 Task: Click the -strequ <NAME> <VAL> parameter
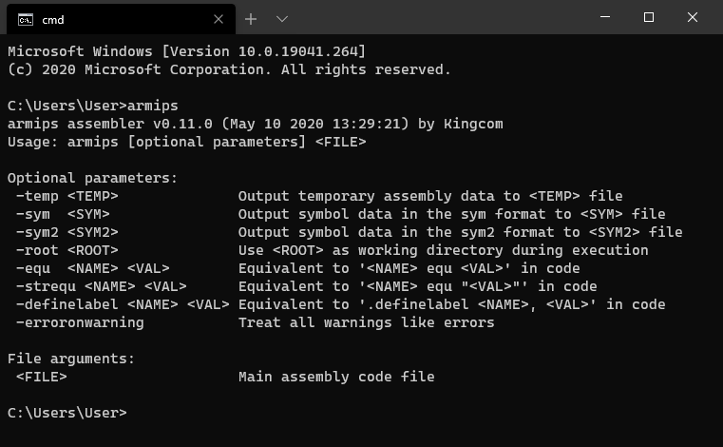point(102,286)
